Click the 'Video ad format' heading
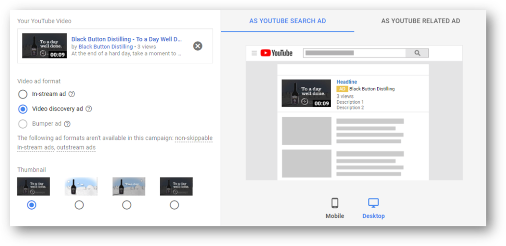This screenshot has width=506, height=246. 39,81
